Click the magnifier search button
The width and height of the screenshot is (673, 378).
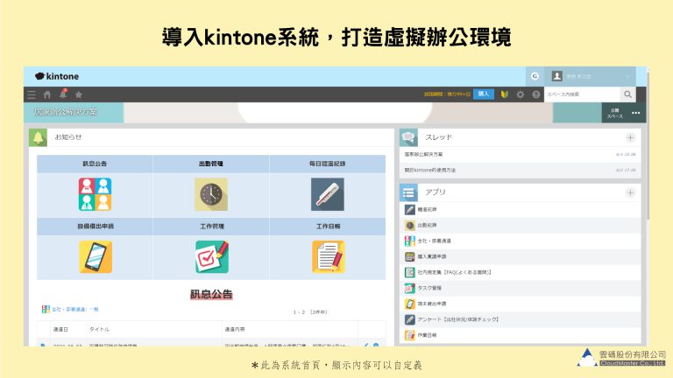[x=628, y=94]
